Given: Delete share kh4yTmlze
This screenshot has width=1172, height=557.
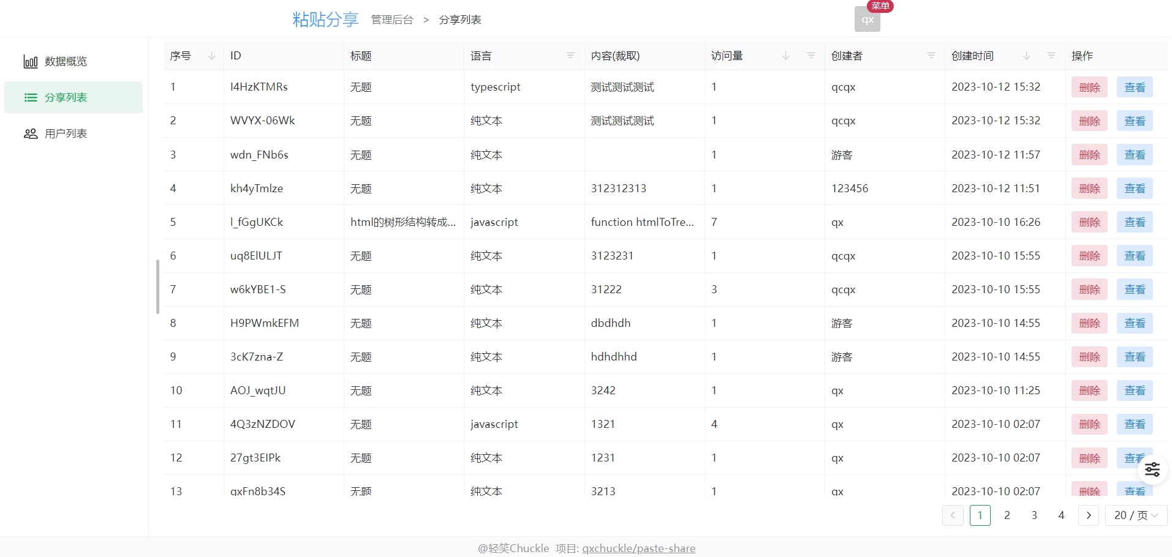Looking at the screenshot, I should 1089,189.
